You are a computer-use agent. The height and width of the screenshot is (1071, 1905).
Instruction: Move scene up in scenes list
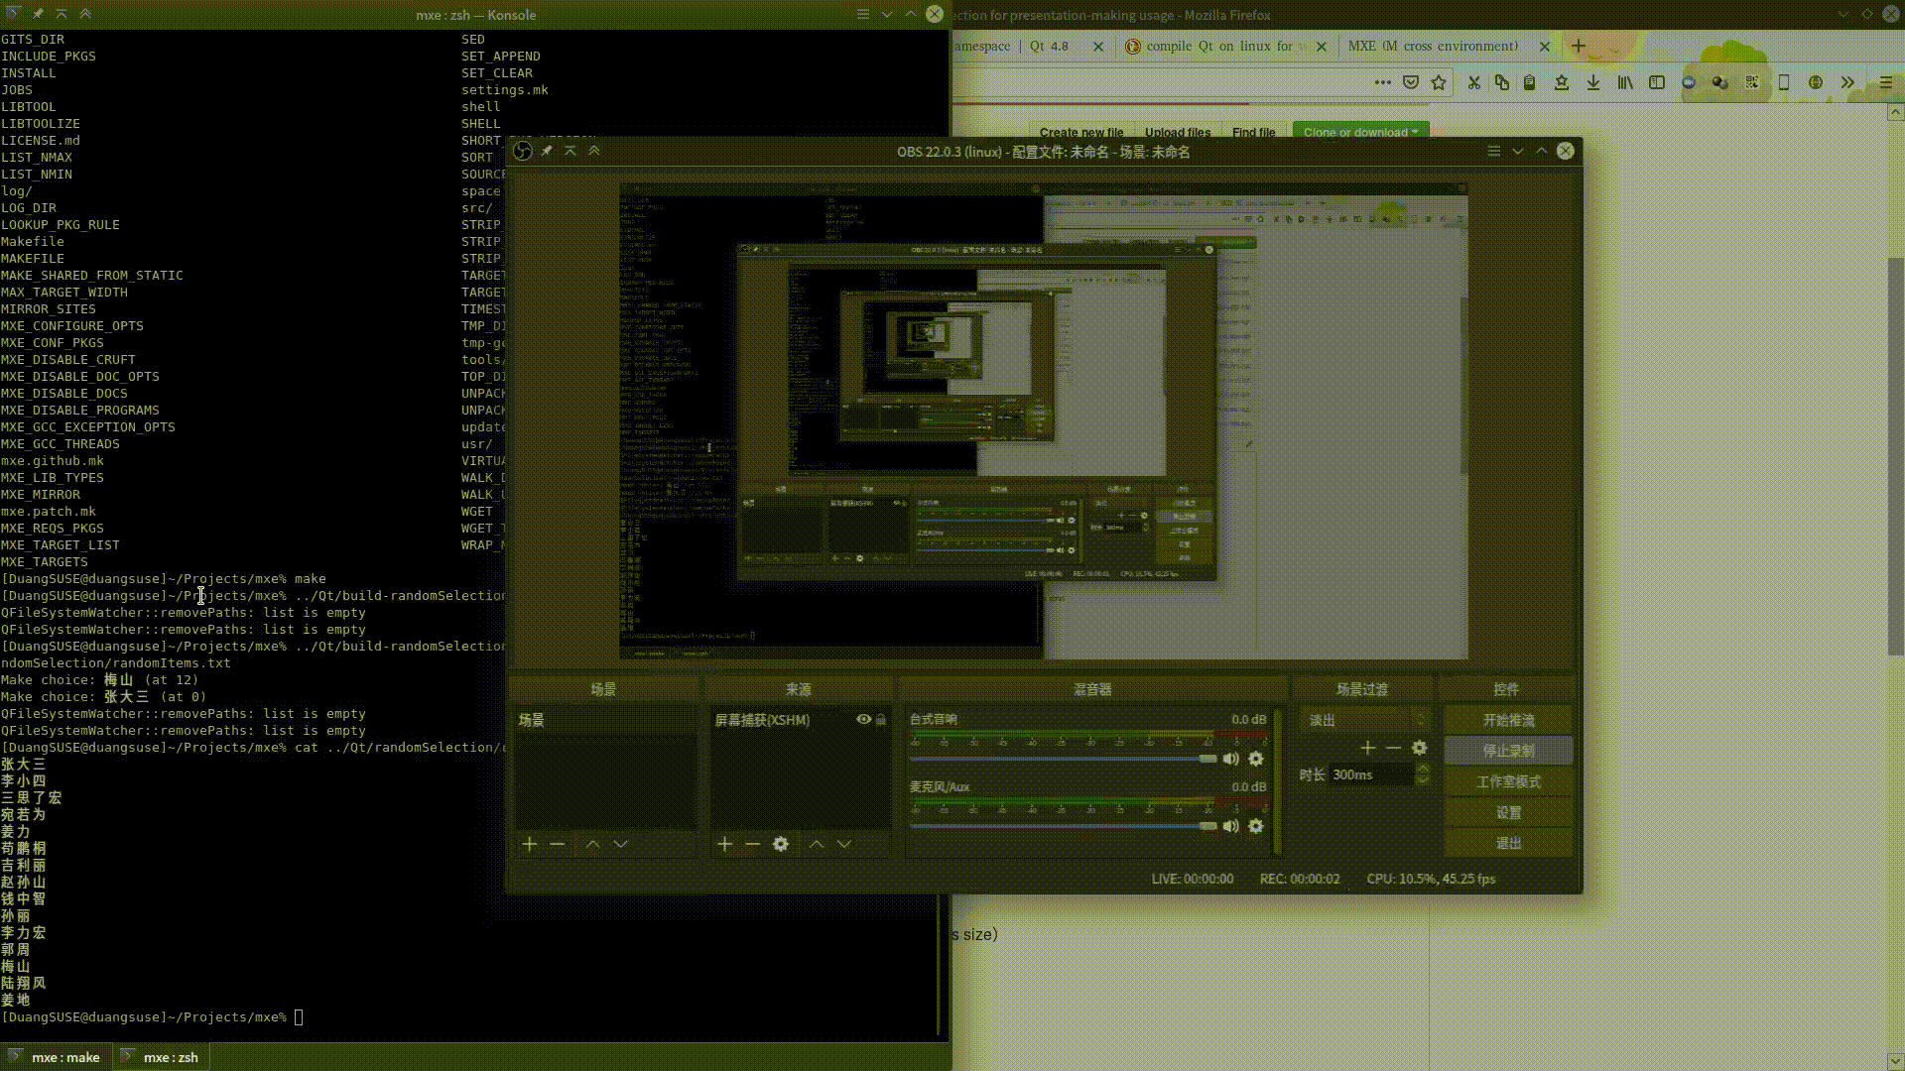(592, 844)
